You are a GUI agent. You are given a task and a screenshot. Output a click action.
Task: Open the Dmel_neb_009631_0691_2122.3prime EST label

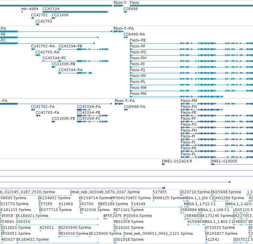pyautogui.click(x=158, y=234)
